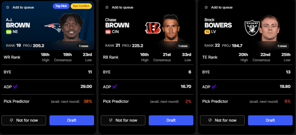Click the Raiders team logo
Image resolution: width=296 pixels, height=135 pixels.
(x=252, y=28)
